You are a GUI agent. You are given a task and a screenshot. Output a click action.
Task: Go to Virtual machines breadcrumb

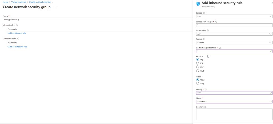(x=18, y=2)
